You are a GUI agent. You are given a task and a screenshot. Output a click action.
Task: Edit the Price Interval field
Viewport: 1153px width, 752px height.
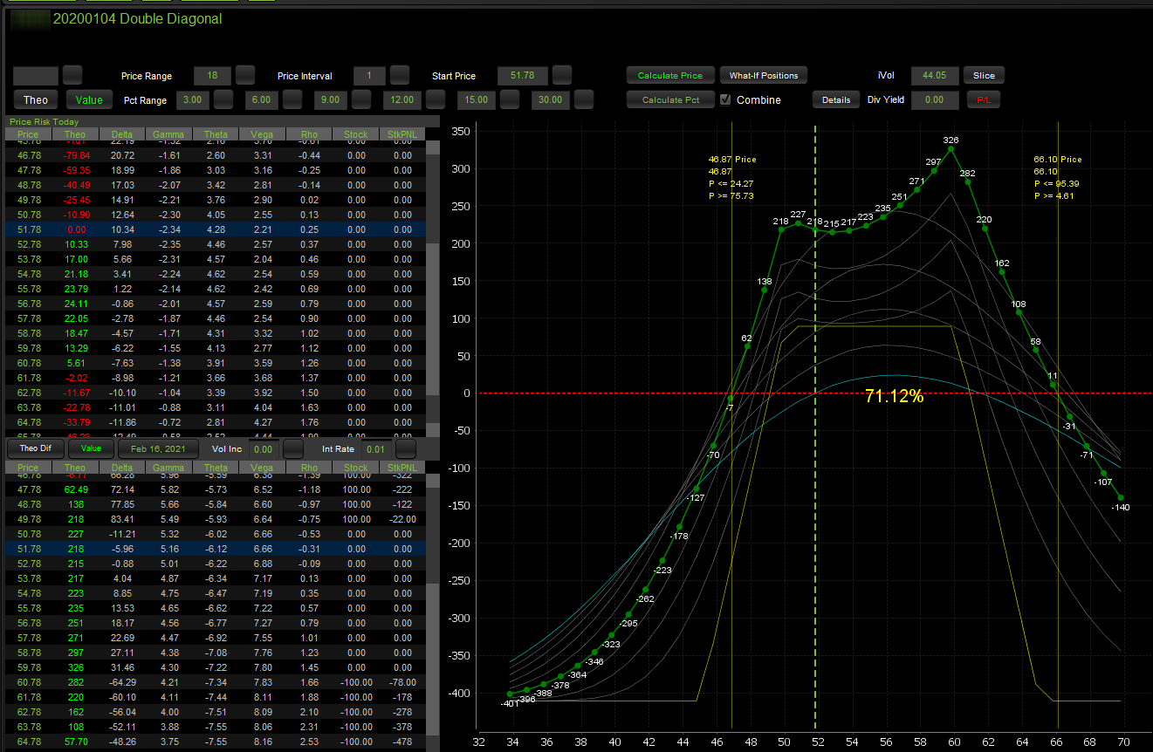tap(369, 75)
